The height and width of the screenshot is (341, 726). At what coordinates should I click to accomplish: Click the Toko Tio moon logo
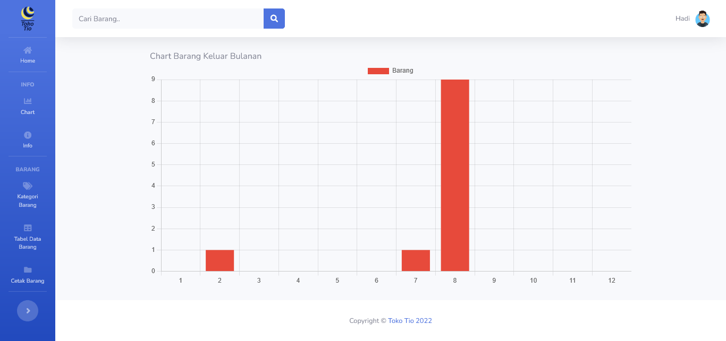pos(28,19)
